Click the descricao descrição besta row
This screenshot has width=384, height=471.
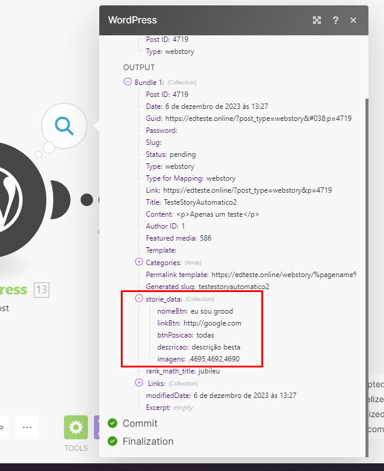click(199, 347)
